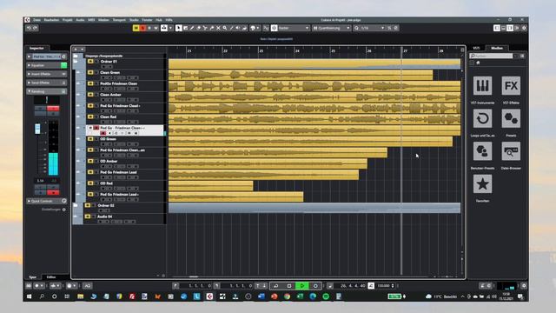
Task: Select the Object Selection arrow tool
Action: coord(179,28)
